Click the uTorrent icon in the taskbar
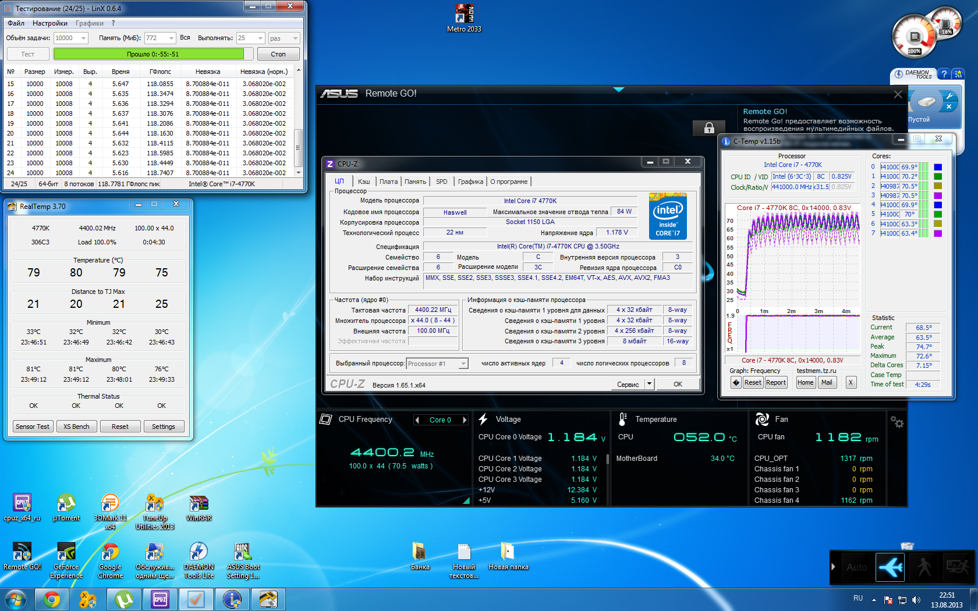The image size is (978, 611). pyautogui.click(x=124, y=599)
